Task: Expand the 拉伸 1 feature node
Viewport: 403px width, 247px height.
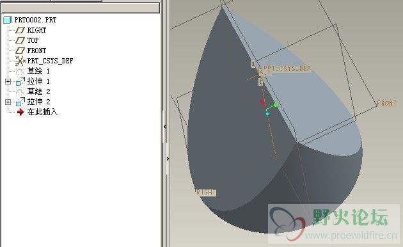Action: 8,81
